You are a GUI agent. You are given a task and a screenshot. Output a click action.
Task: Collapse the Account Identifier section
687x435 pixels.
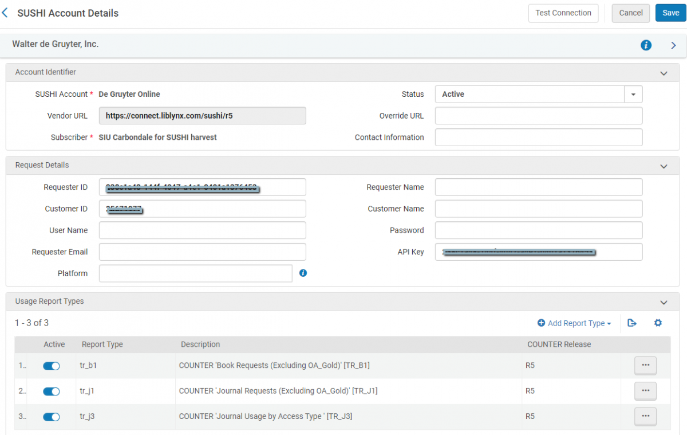[x=664, y=73]
